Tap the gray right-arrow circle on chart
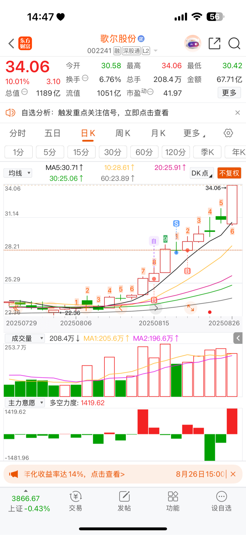Image resolution: width=246 pixels, height=535 pixels. [x=156, y=308]
